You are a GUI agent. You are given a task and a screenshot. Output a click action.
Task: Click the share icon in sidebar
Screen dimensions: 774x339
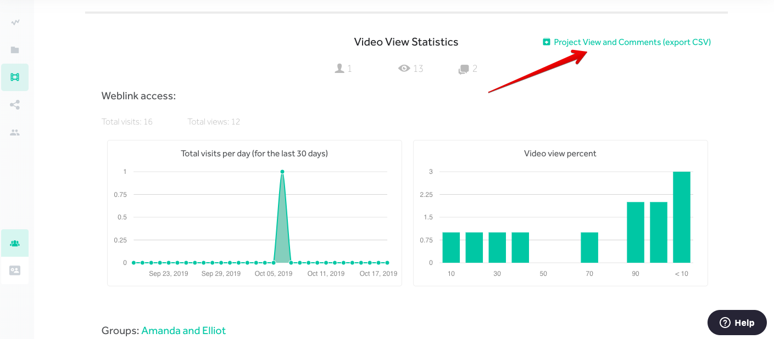pos(15,105)
